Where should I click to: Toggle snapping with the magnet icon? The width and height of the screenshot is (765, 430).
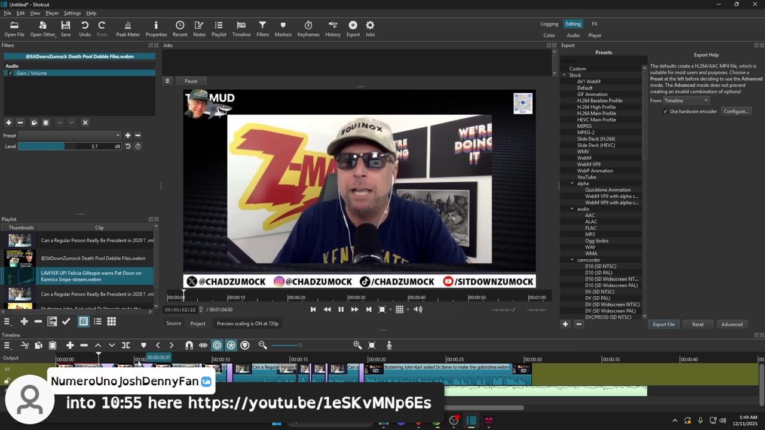click(x=189, y=345)
